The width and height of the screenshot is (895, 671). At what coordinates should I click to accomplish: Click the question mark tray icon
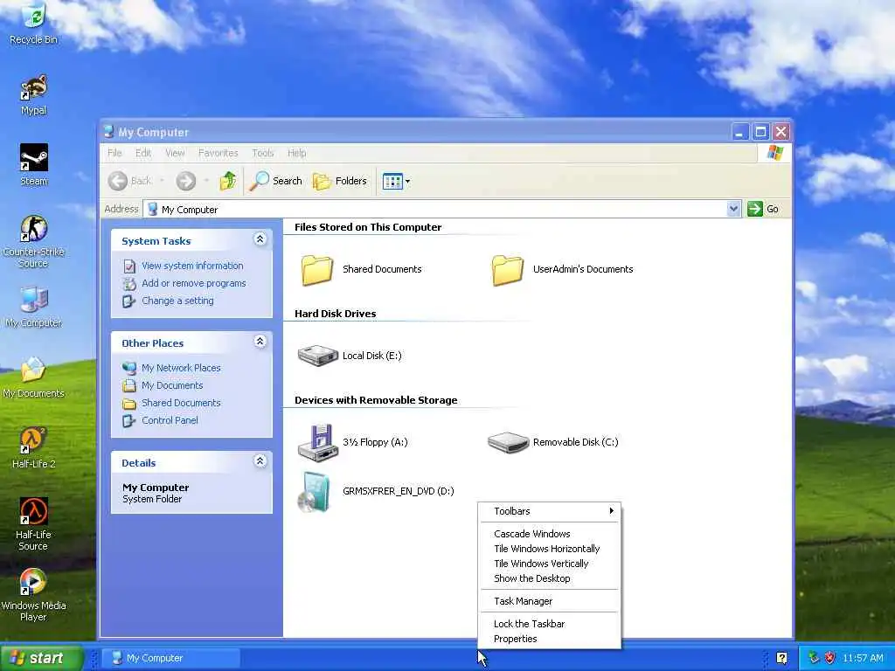pos(782,659)
